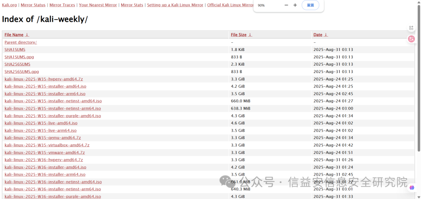Download kali-linux-2025-W36-installer-netinst-arm64.iso
421x199 pixels.
(x=53, y=189)
